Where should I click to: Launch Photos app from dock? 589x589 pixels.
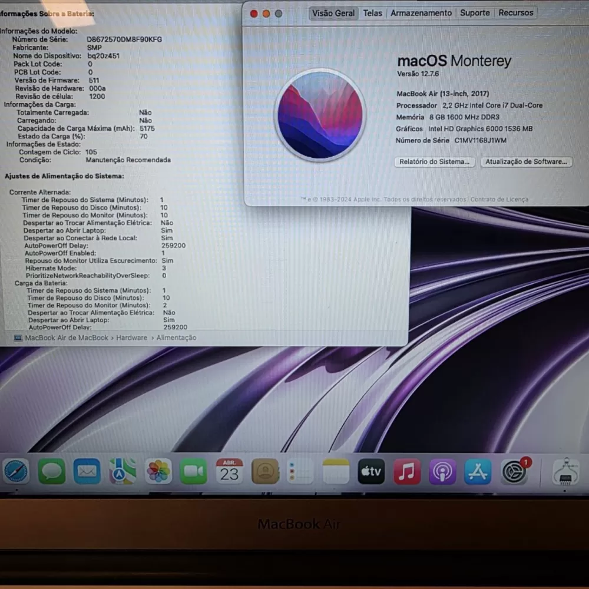158,471
